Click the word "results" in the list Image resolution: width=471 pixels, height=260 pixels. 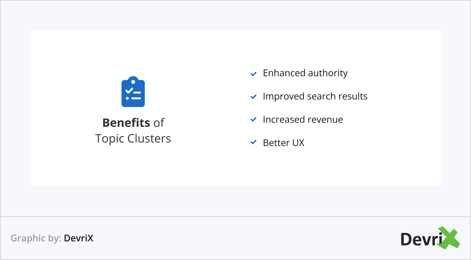352,96
